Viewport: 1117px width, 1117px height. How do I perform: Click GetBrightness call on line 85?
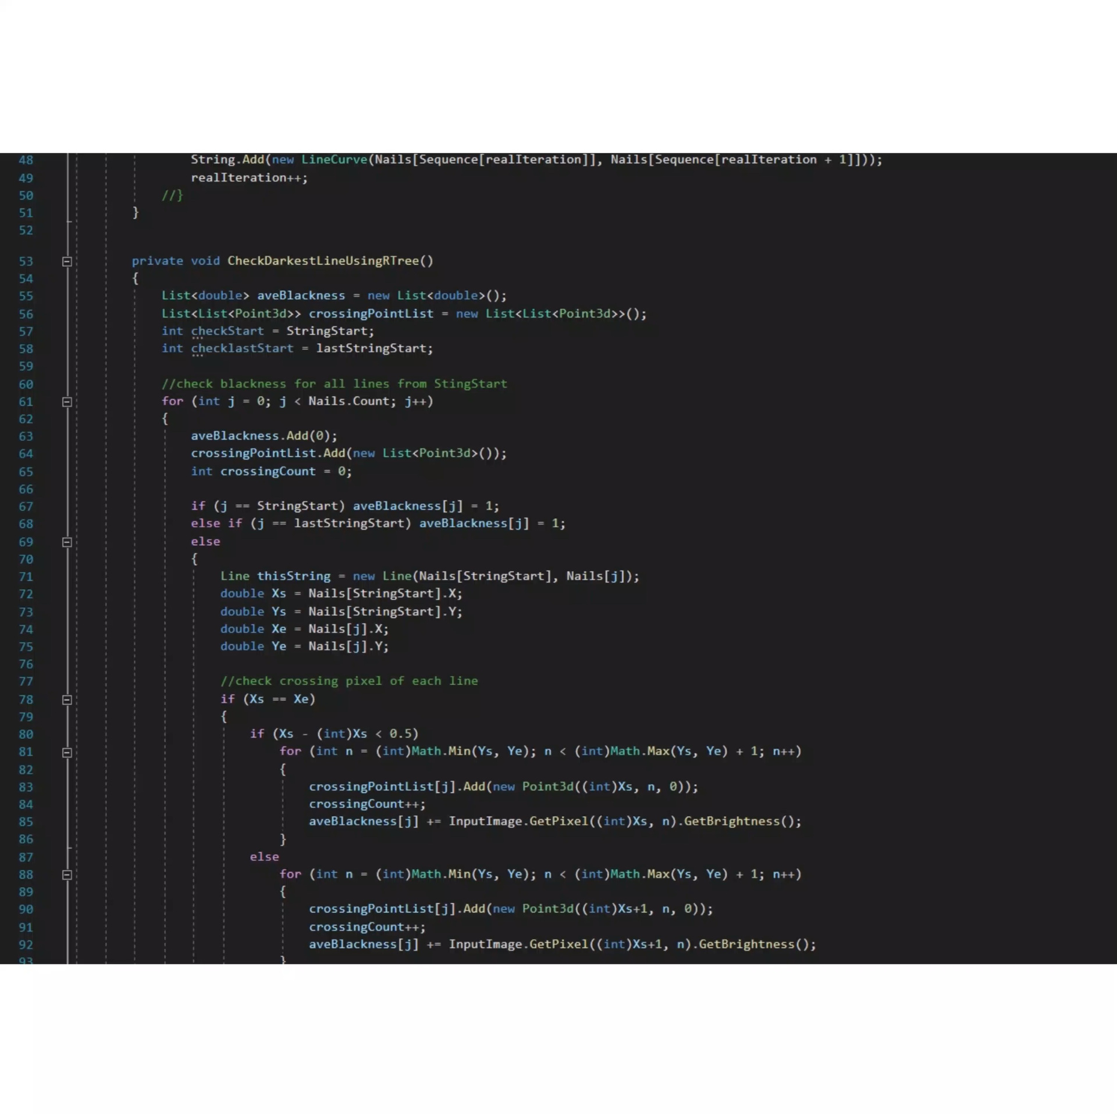tap(731, 821)
